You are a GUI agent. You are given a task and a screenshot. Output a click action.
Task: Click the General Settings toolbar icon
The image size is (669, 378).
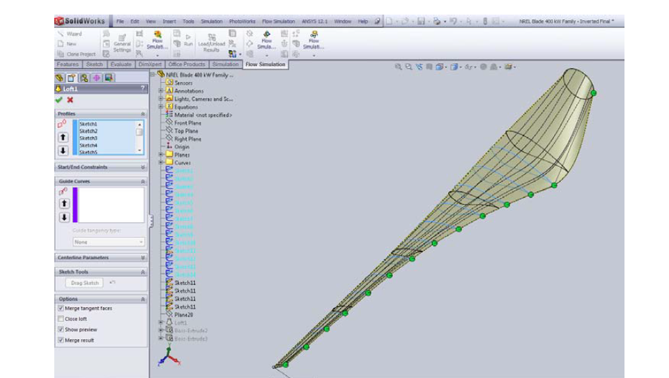pyautogui.click(x=122, y=43)
